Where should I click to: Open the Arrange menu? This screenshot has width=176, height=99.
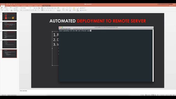tap(74, 9)
